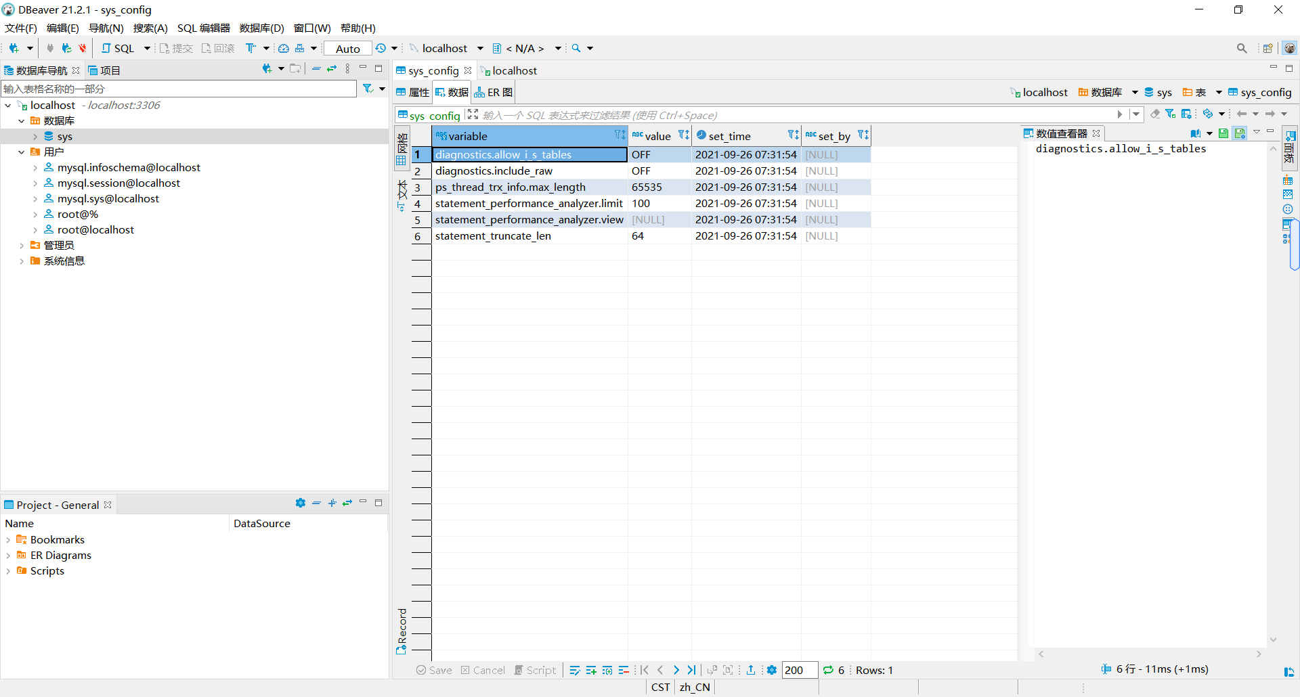Open the localhost active connection selector
Screen dimensions: 1300x697
[x=445, y=48]
